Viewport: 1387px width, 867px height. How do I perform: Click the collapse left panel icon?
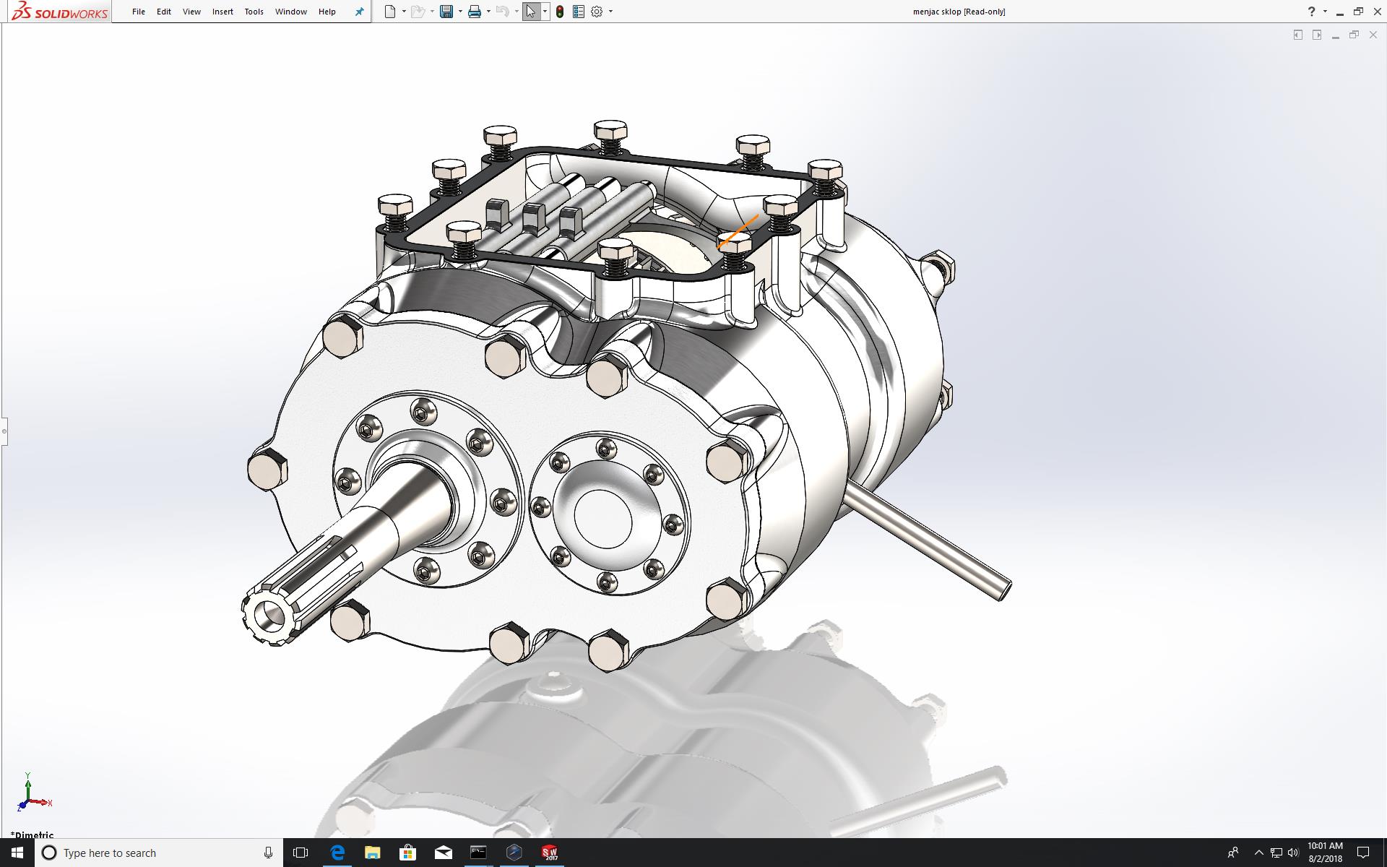(x=1297, y=35)
